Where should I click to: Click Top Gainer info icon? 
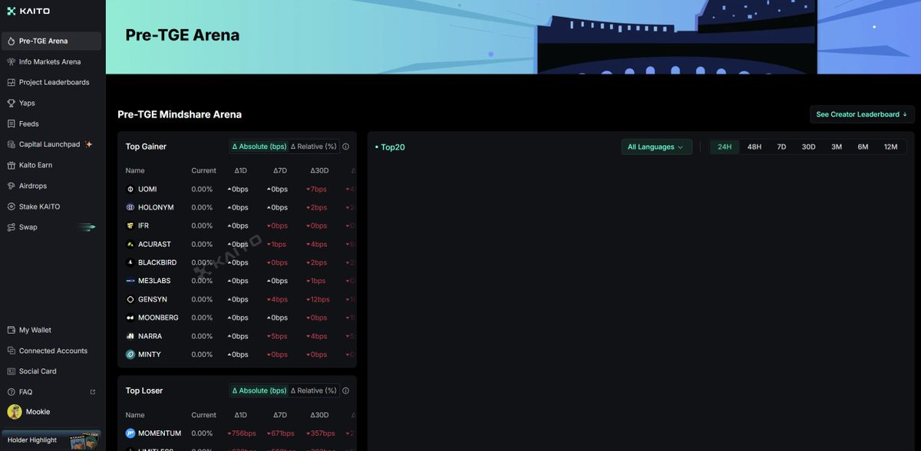point(346,146)
